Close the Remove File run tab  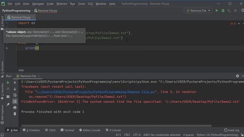pos(39,76)
